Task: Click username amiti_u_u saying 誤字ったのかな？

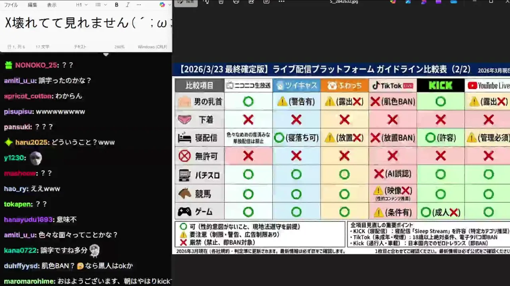Action: coord(20,81)
